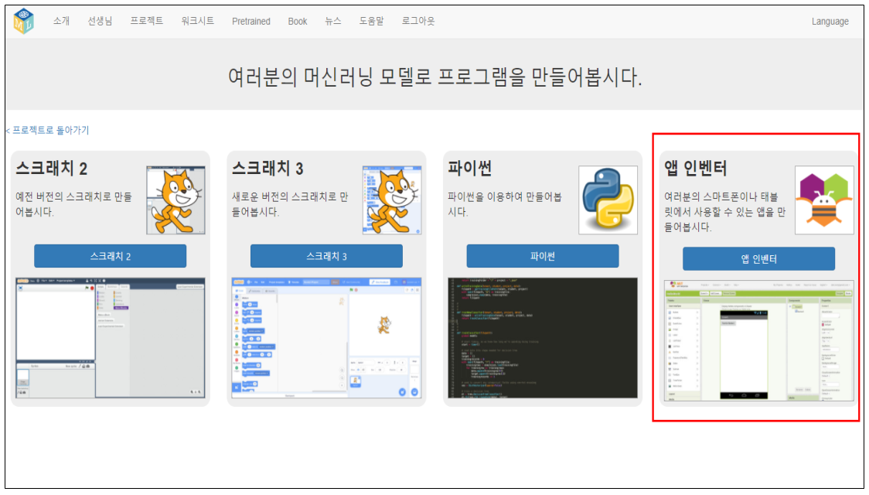The height and width of the screenshot is (495, 869).
Task: Go to the 프로젝트 page
Action: coord(147,21)
